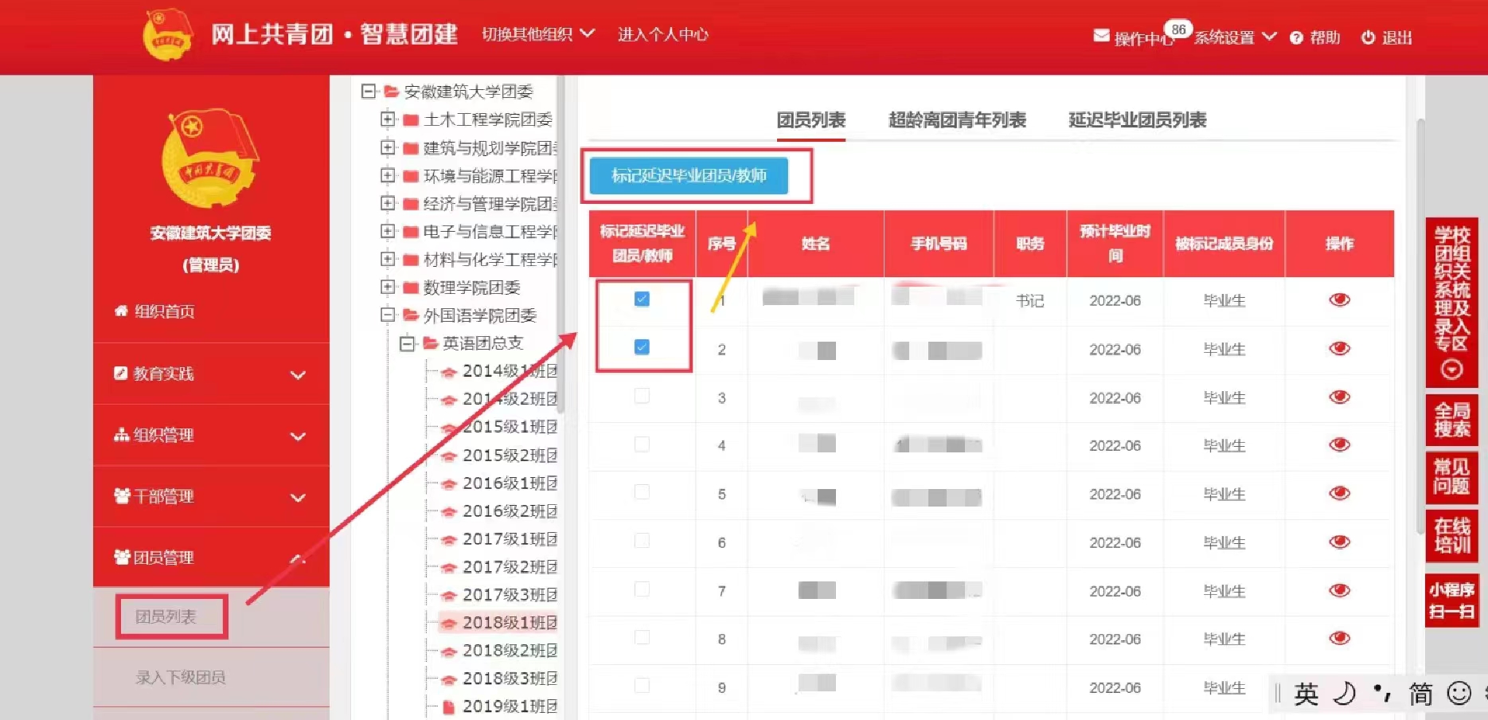View details of member row 6 eye icon
This screenshot has height=720, width=1488.
[1340, 542]
